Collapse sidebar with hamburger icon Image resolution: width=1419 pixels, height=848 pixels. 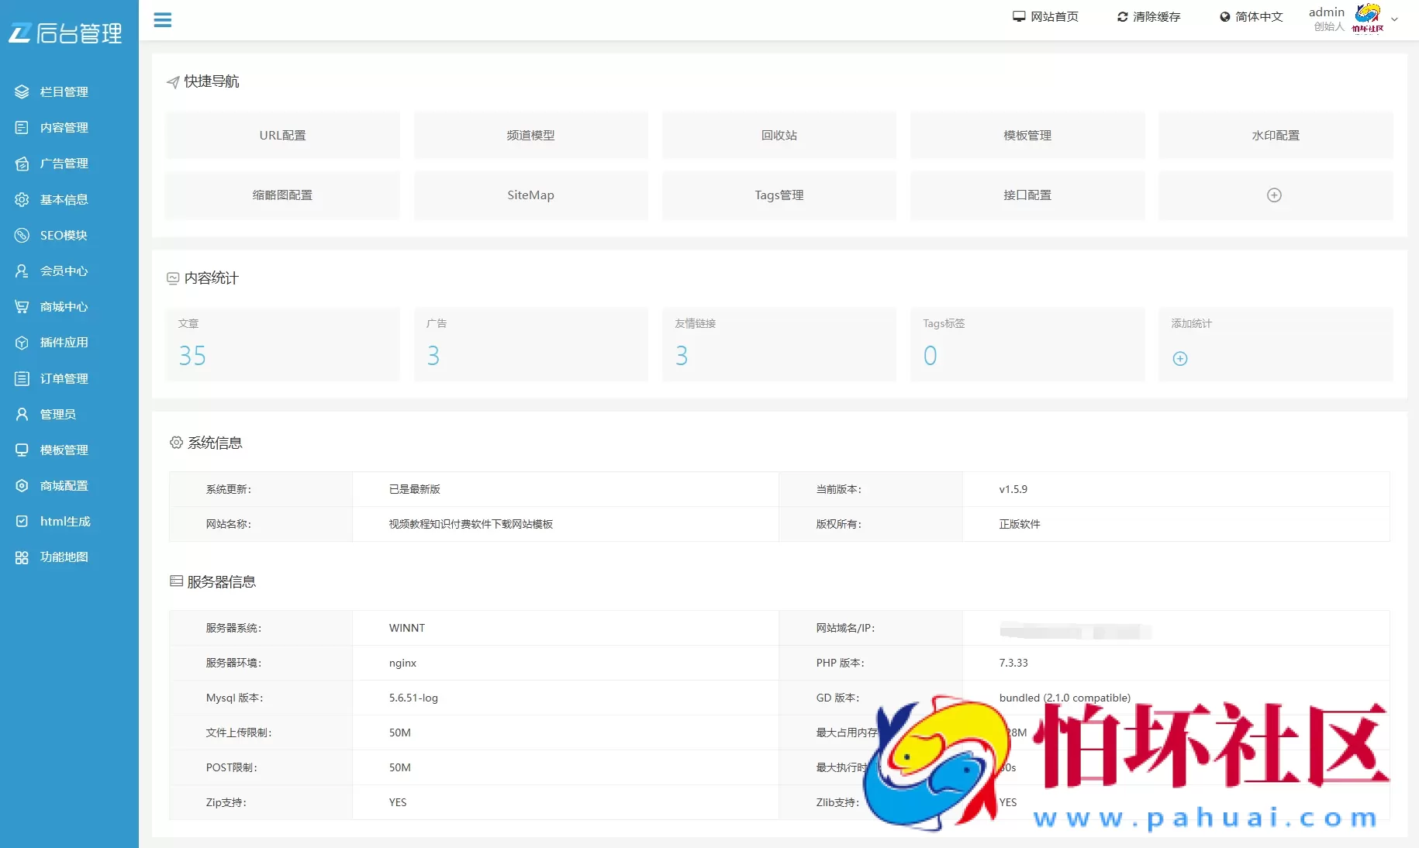163,20
